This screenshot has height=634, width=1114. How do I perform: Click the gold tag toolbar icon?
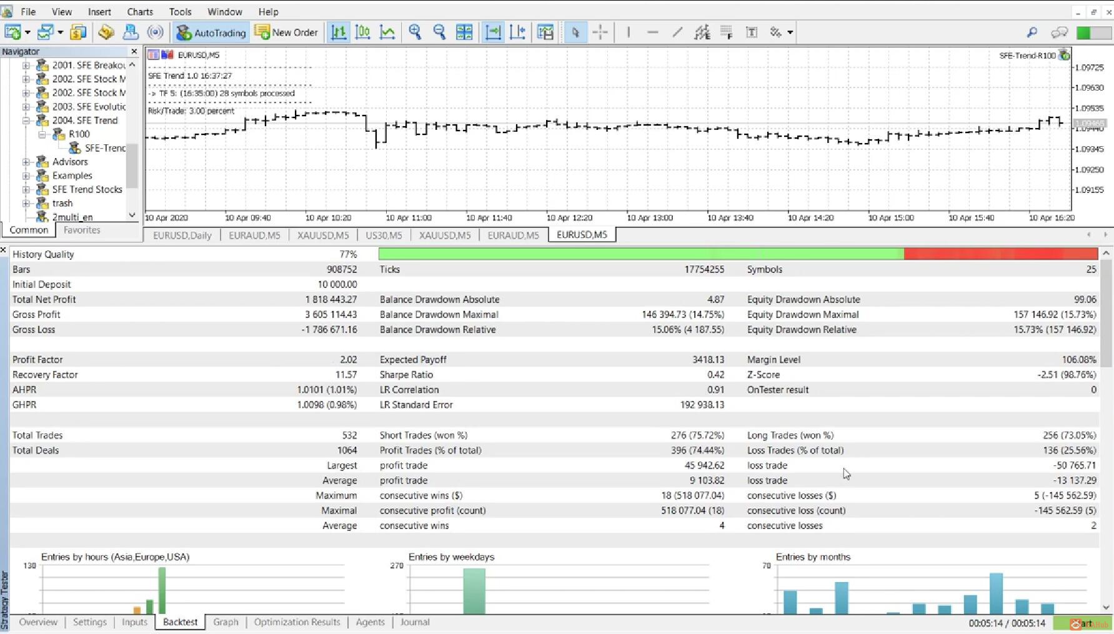pyautogui.click(x=106, y=32)
